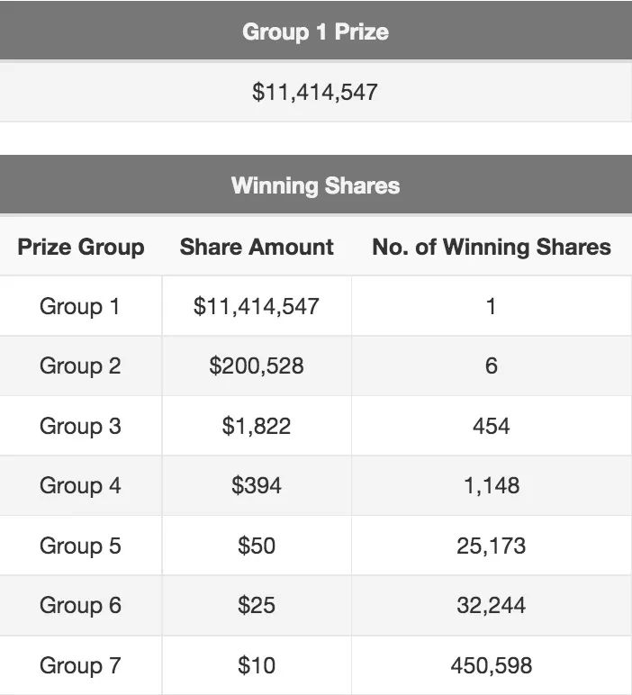
Task: Select the Group 3 row label
Action: [x=80, y=426]
